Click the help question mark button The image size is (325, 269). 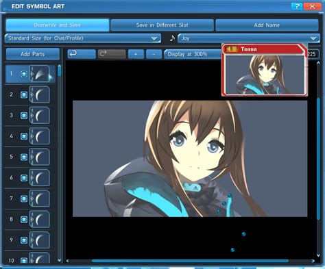(x=297, y=6)
